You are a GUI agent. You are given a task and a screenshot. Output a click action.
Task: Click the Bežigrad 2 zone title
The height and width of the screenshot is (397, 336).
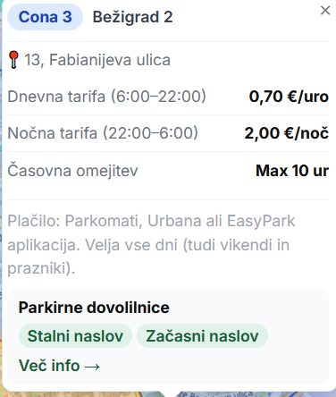132,17
